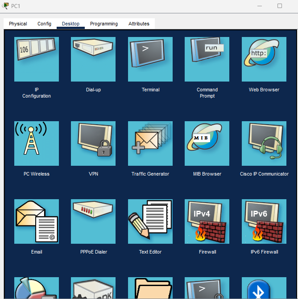Launch the Web Browser icon
The image size is (298, 299).
[x=264, y=59]
